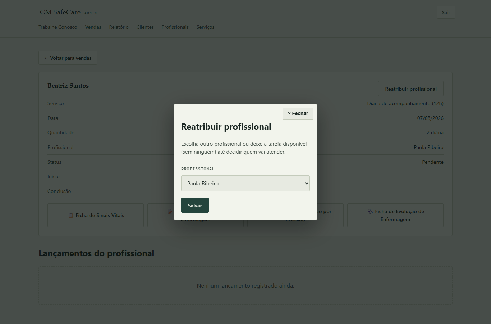Click the ADMIN badge next to logo

pos(91,13)
